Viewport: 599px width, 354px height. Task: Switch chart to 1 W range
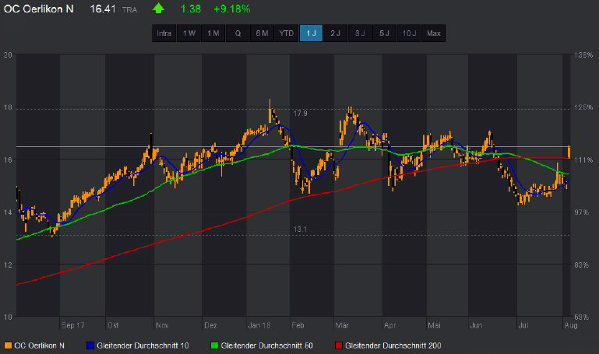[189, 33]
